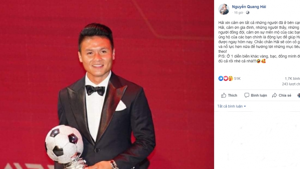
Task: Click the thumbs-up Thích icon
Action: 224,95
